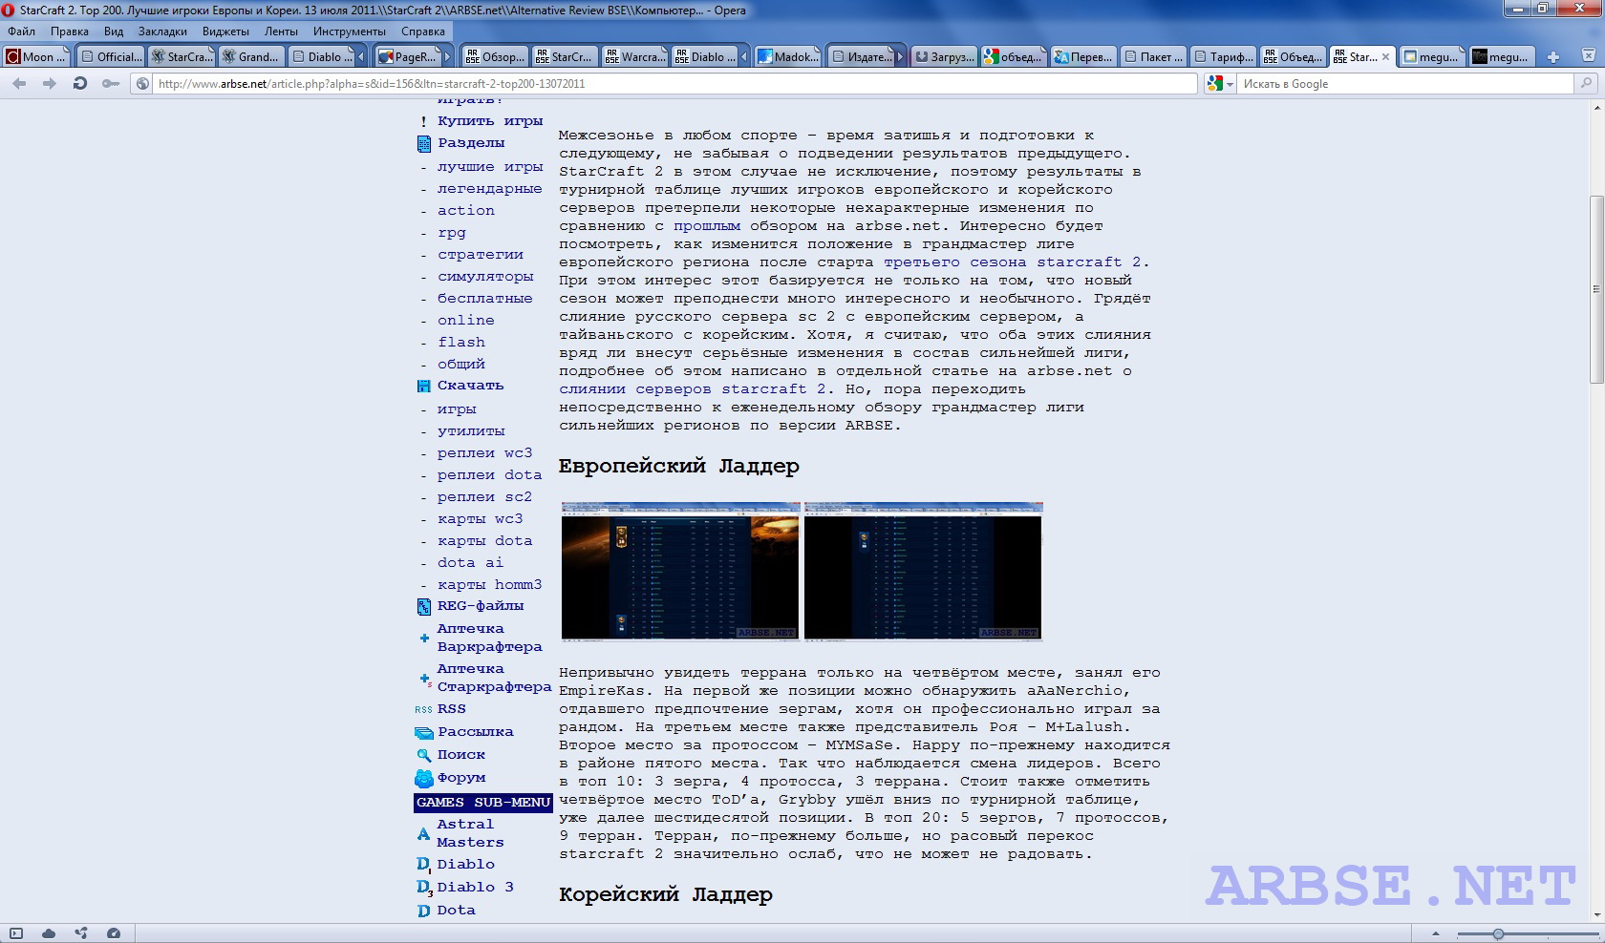Click the Поиск magnifier icon

click(x=424, y=756)
